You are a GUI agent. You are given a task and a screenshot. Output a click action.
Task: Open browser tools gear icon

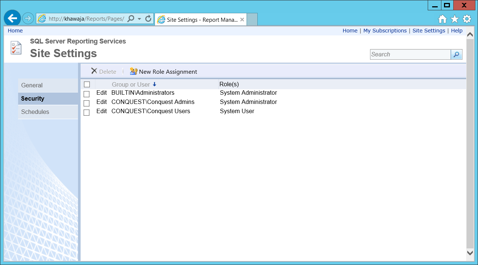[x=467, y=19]
